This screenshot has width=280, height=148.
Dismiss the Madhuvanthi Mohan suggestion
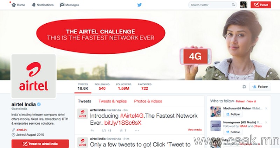click(266, 108)
